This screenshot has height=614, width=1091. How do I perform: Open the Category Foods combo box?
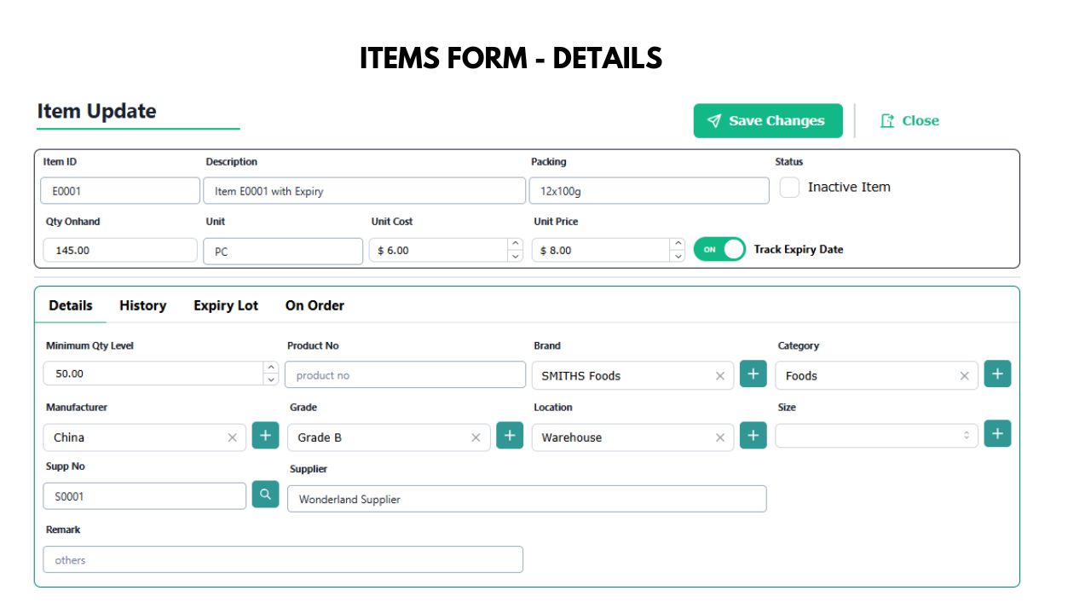click(876, 376)
